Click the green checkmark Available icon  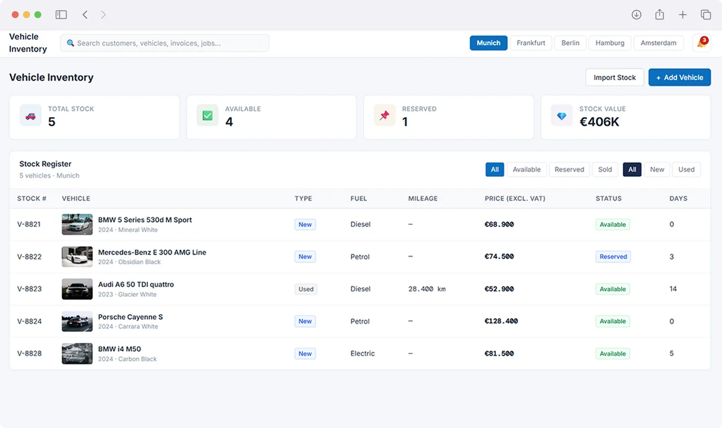[x=208, y=115]
